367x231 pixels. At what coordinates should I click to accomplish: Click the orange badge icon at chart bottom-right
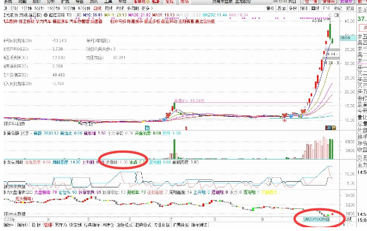(x=334, y=127)
